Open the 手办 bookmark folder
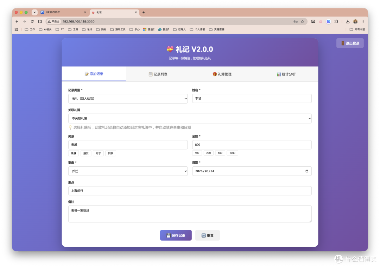380x267 pixels. click(x=134, y=29)
